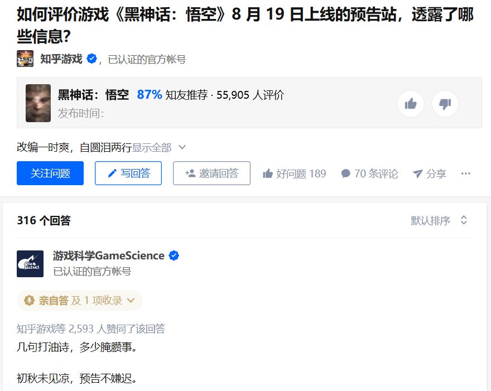491x391 pixels.
Task: Click the thumbs-down not recommend icon
Action: tap(445, 104)
